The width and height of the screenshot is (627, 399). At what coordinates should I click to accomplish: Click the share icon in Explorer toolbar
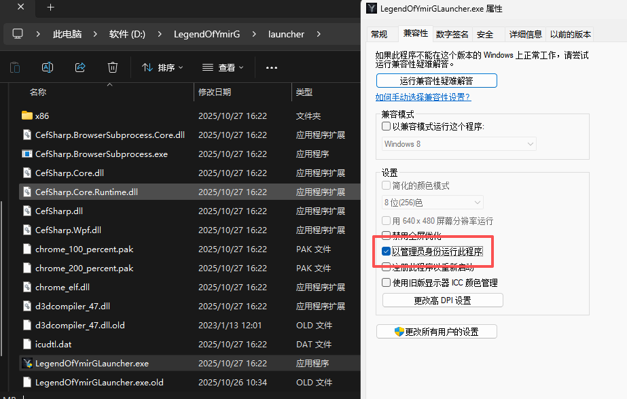click(x=80, y=67)
